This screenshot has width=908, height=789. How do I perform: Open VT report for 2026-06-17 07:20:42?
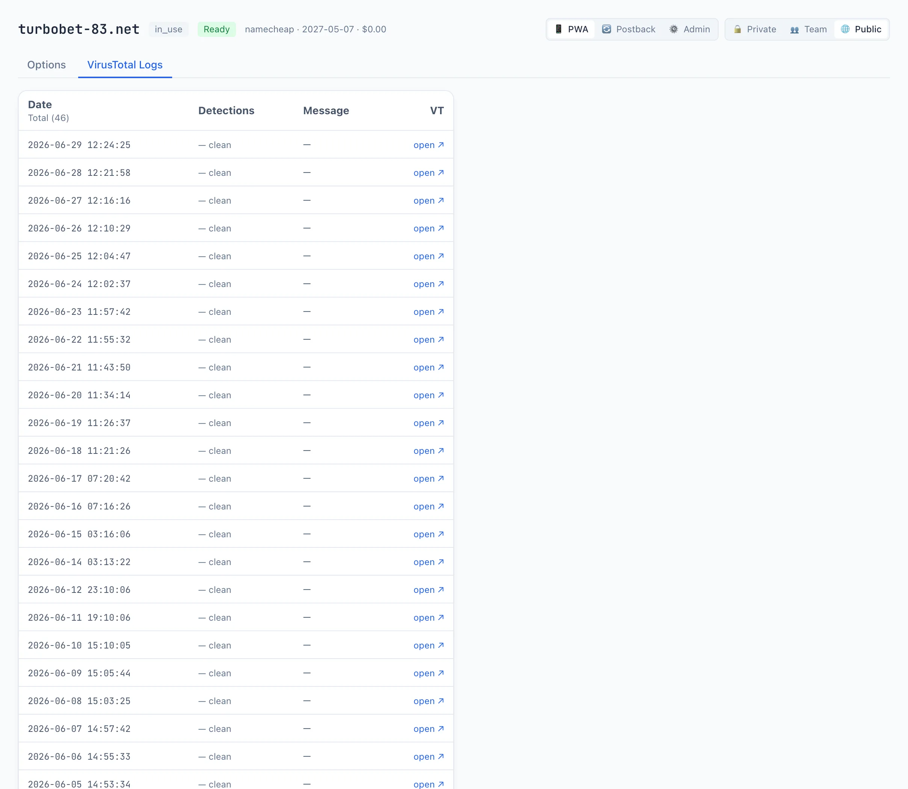pyautogui.click(x=428, y=478)
